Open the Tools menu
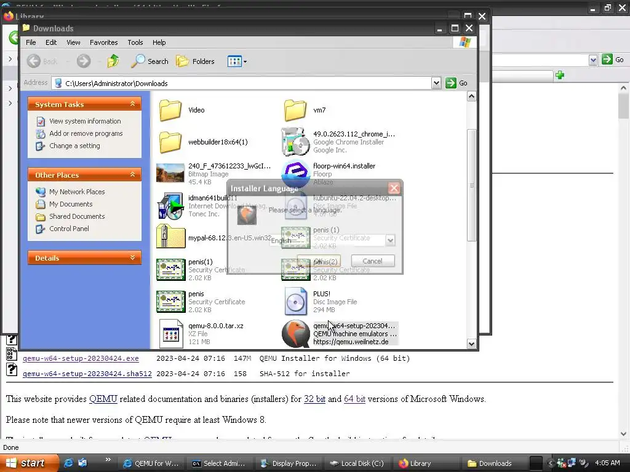The width and height of the screenshot is (630, 472). pyautogui.click(x=135, y=42)
